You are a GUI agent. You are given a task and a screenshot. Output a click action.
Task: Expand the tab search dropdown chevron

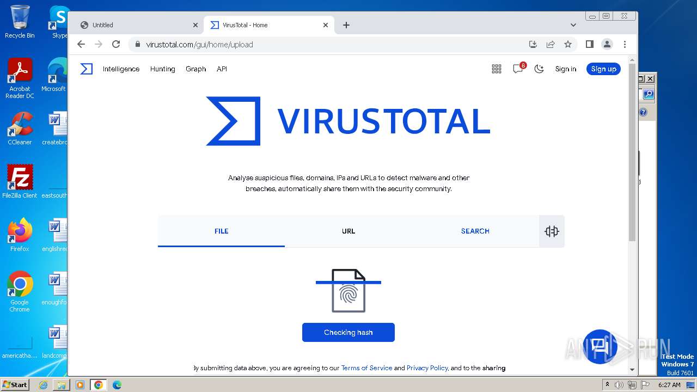coord(573,25)
